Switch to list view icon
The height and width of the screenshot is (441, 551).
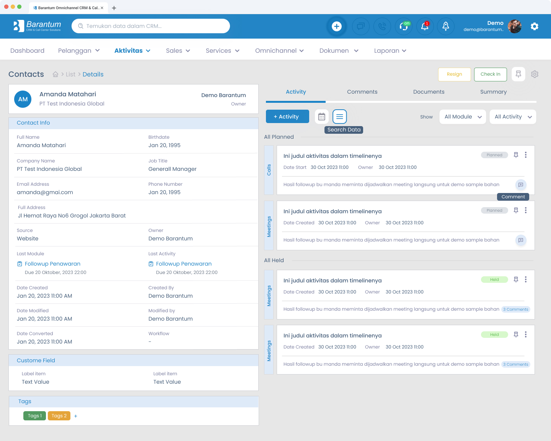point(339,117)
